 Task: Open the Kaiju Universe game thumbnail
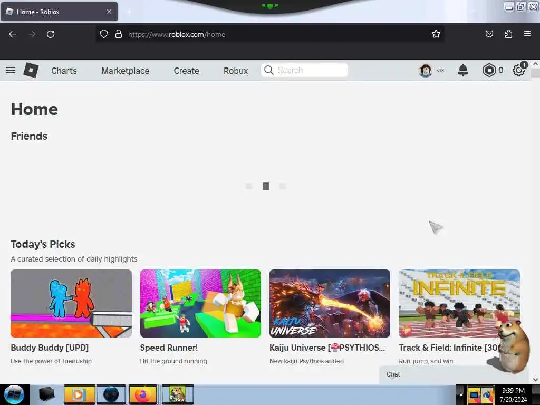[x=330, y=303]
